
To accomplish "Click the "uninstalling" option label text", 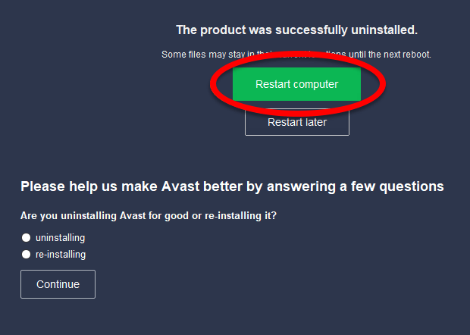I will tap(60, 238).
